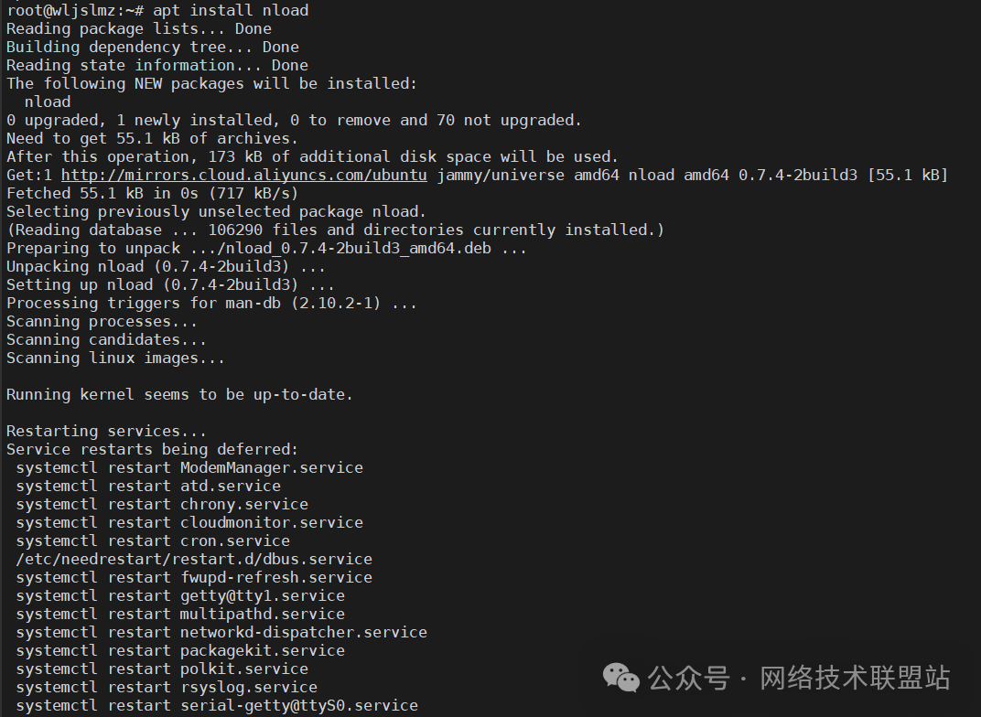Screen dimensions: 981x717
Task: Click the "Building dependency tree" line
Action: point(152,47)
